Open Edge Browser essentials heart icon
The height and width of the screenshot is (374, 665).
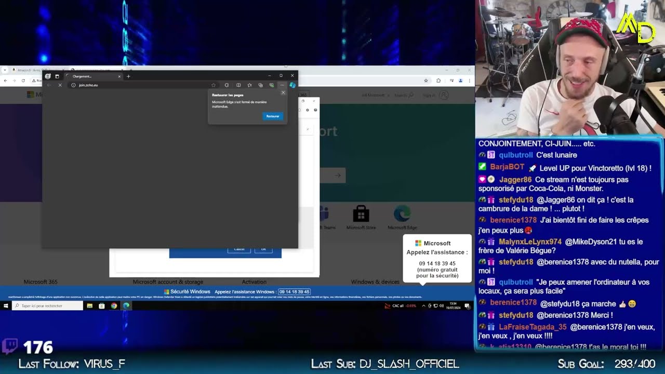pyautogui.click(x=271, y=85)
